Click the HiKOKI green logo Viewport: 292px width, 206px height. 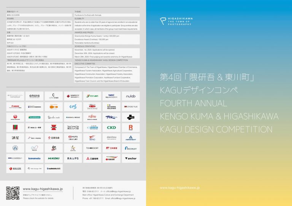point(54,159)
